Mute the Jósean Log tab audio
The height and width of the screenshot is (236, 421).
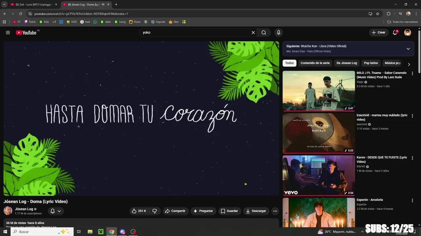click(103, 5)
